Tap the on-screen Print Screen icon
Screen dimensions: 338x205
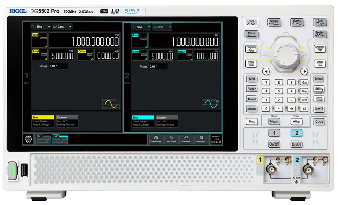[201, 139]
